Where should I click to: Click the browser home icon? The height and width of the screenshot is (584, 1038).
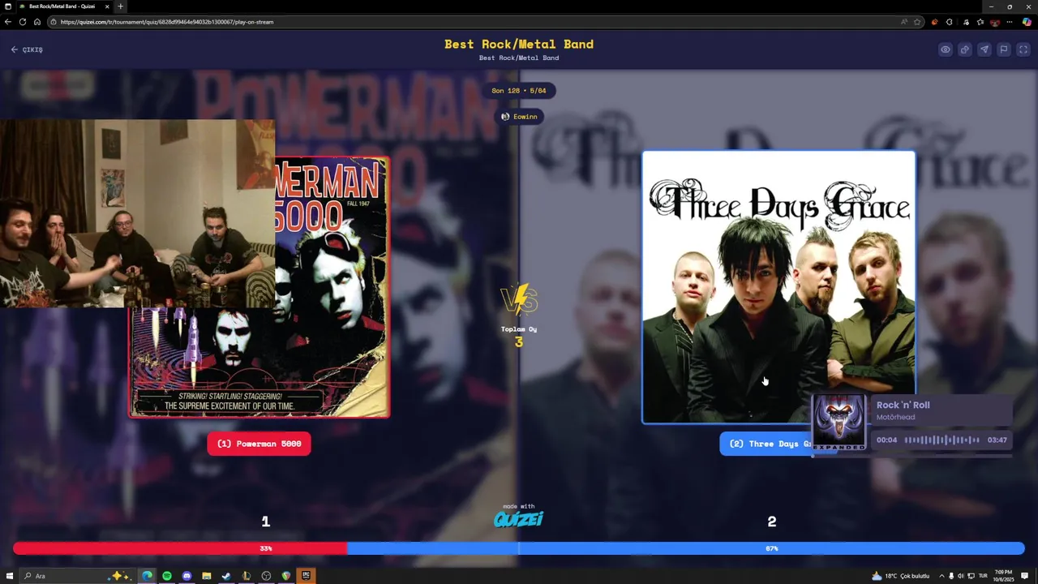(37, 22)
